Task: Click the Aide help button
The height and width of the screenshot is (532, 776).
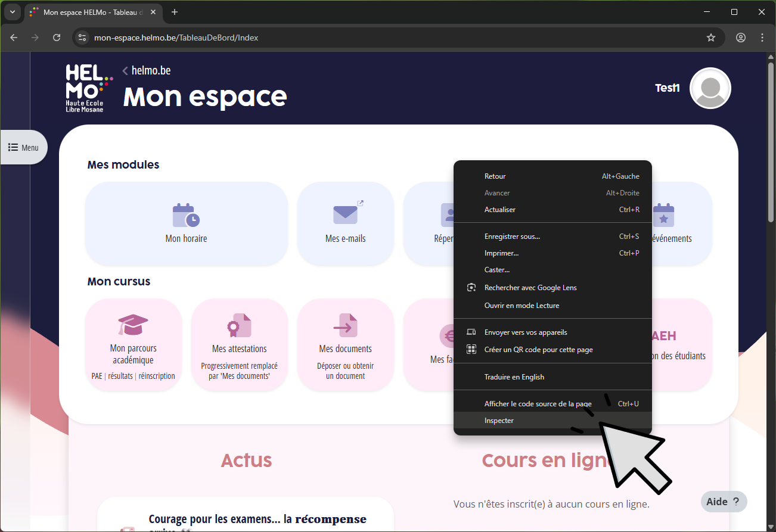Action: (723, 502)
